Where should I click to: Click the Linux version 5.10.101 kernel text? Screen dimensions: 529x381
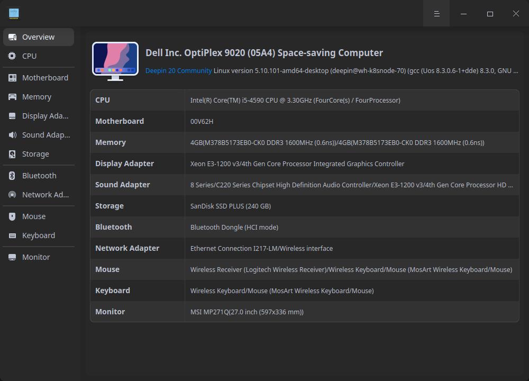[x=366, y=71]
